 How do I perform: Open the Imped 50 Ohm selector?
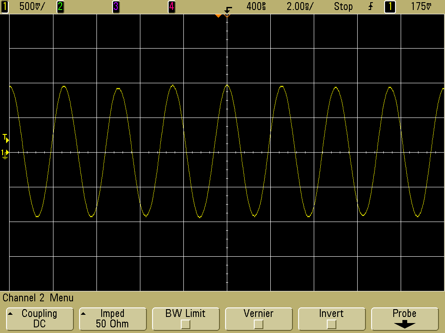[112, 319]
